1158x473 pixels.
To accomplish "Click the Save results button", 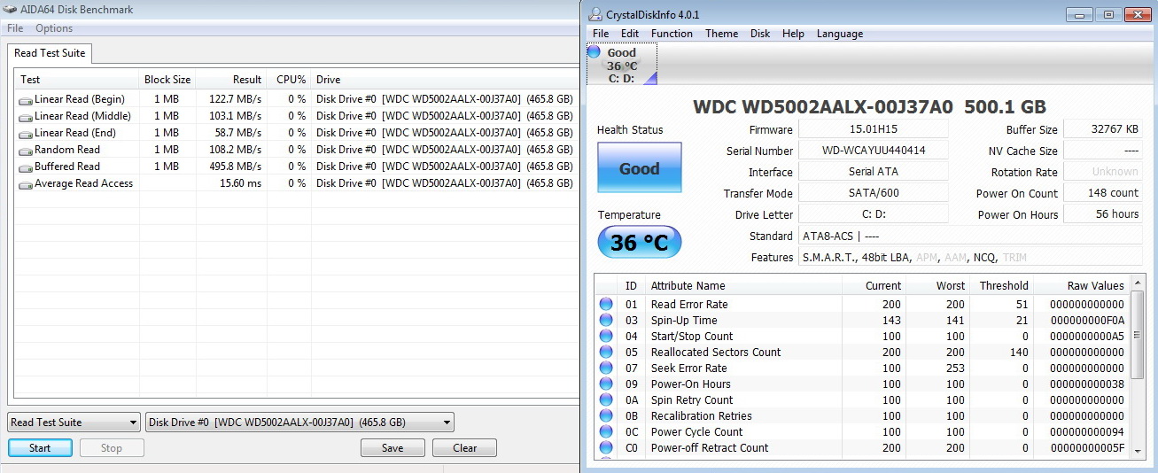I will click(x=392, y=448).
